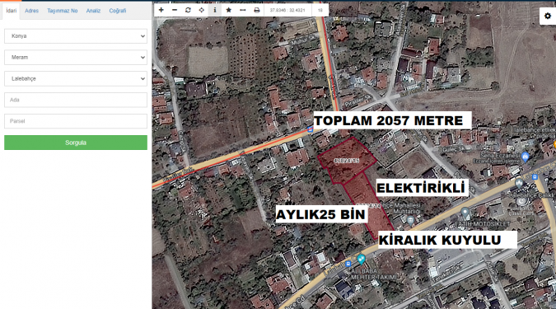The image size is (556, 309).
Task: Zoom out with the minus icon
Action: coord(175,10)
